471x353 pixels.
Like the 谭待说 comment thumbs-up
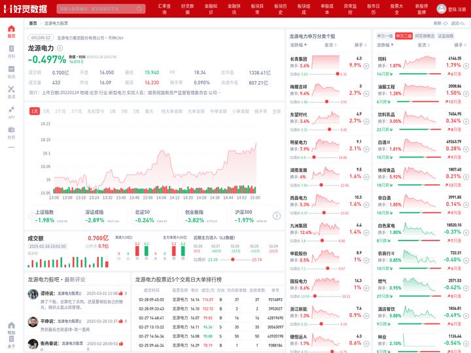[121, 294]
